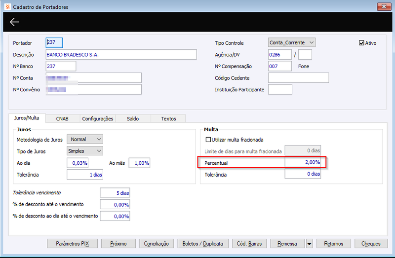Click the Portador field with 237

click(x=54, y=42)
